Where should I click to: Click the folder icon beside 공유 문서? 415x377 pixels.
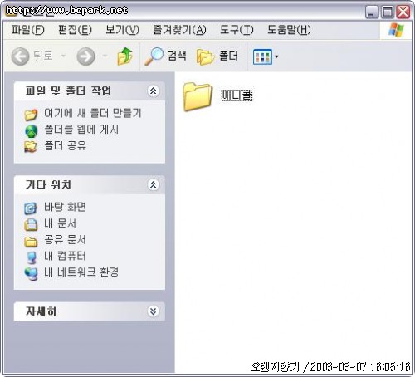point(31,241)
